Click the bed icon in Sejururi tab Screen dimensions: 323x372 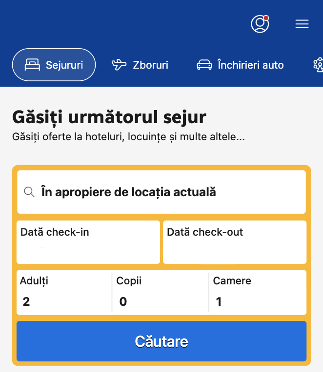coord(32,65)
